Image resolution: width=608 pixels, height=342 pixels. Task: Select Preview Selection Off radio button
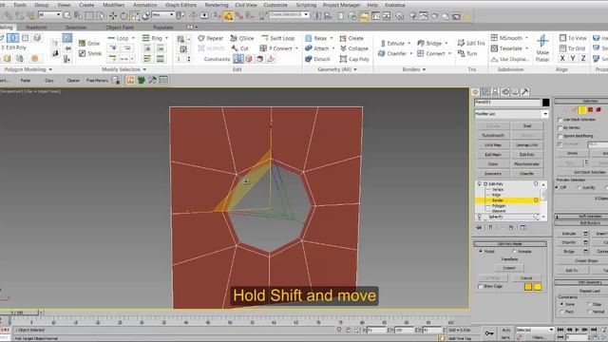(x=558, y=188)
